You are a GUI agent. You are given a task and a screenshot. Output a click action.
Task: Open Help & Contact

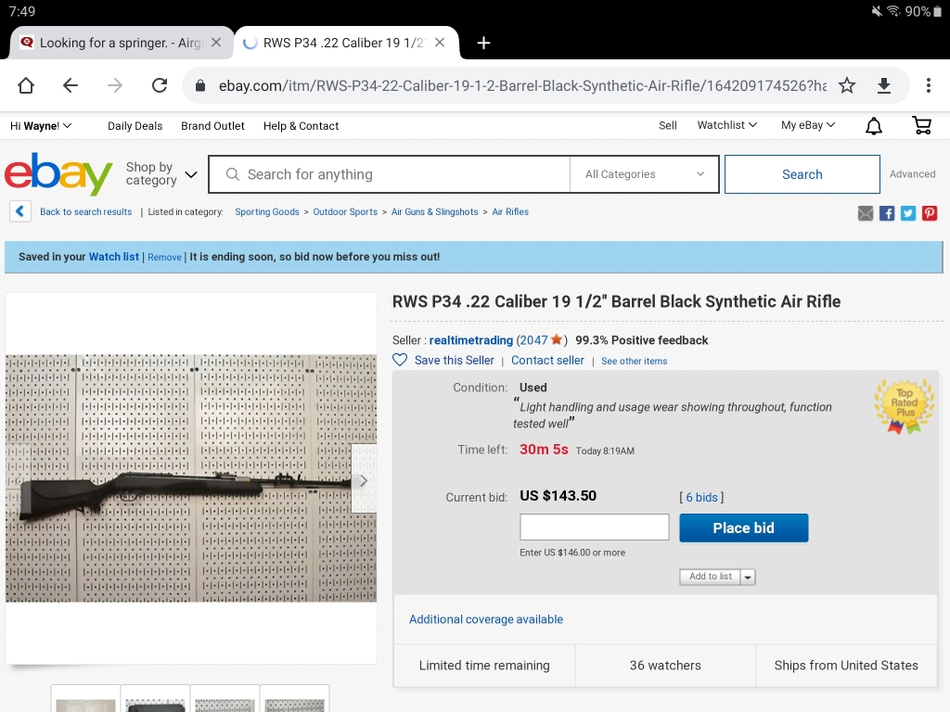(302, 126)
